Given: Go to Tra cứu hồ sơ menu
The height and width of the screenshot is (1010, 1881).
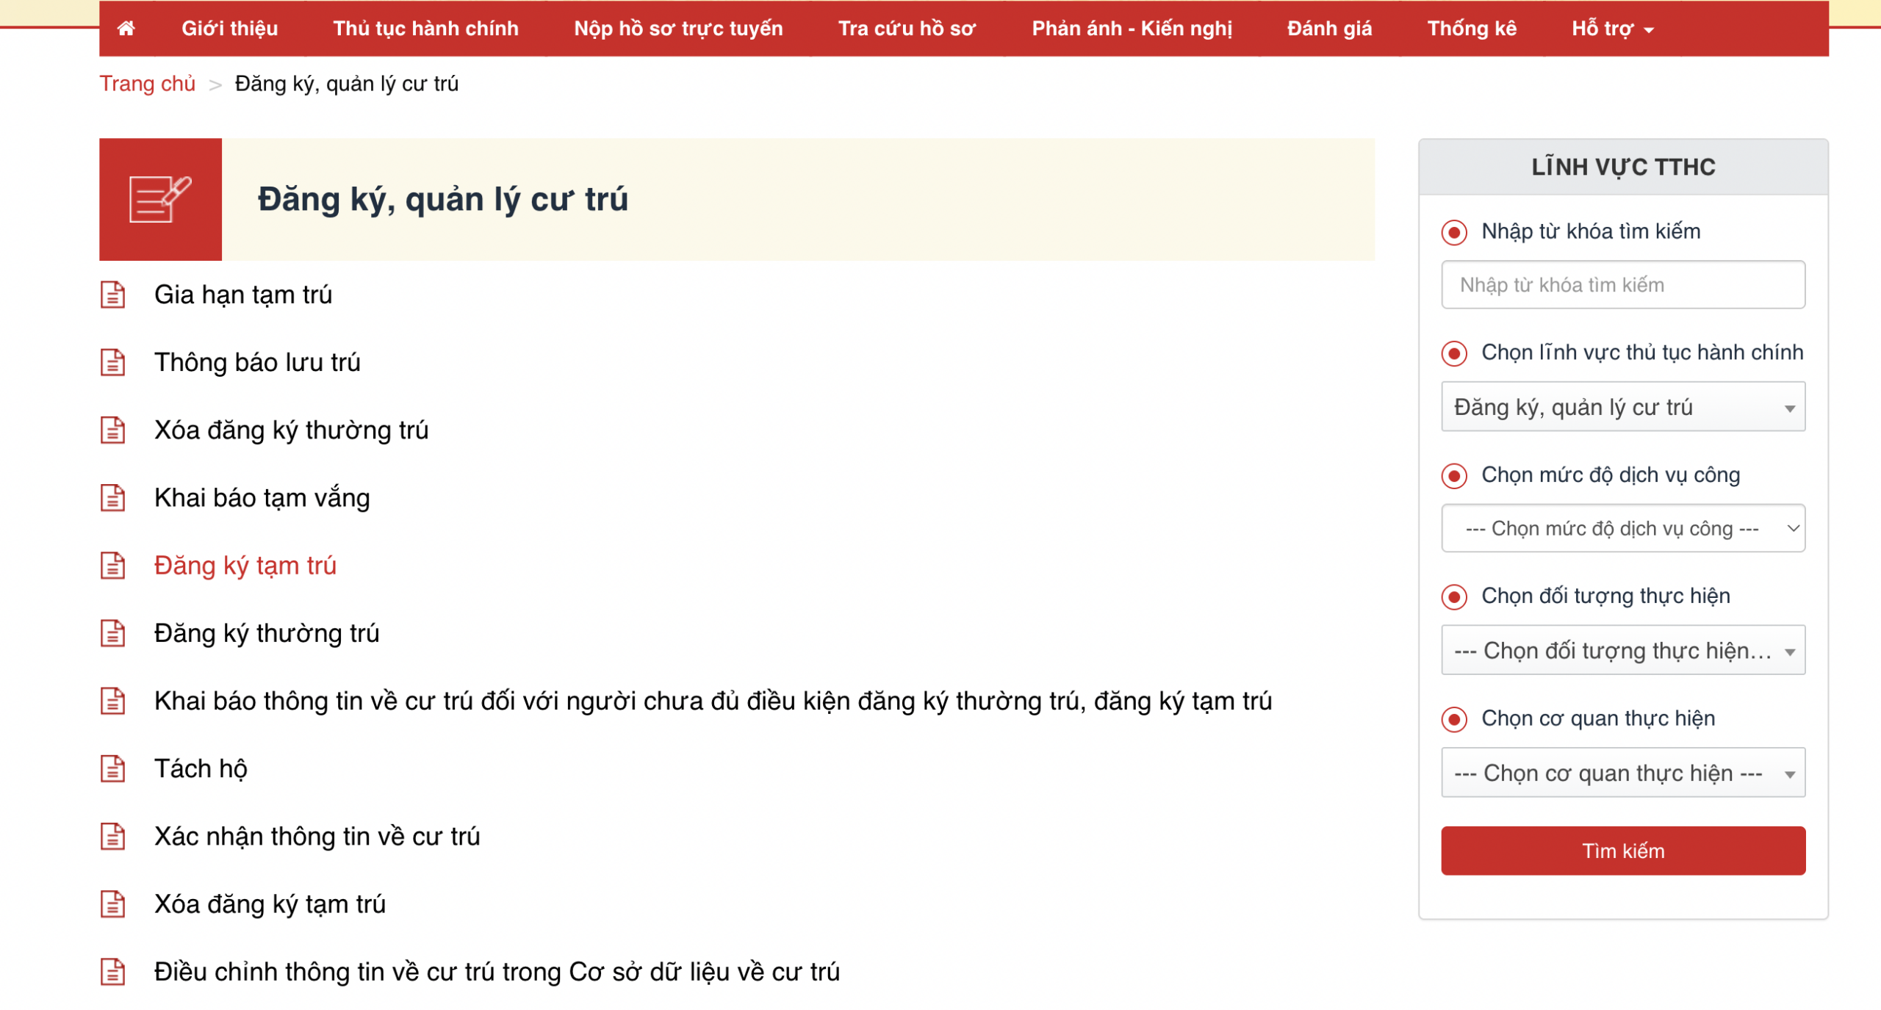Looking at the screenshot, I should pos(907,29).
